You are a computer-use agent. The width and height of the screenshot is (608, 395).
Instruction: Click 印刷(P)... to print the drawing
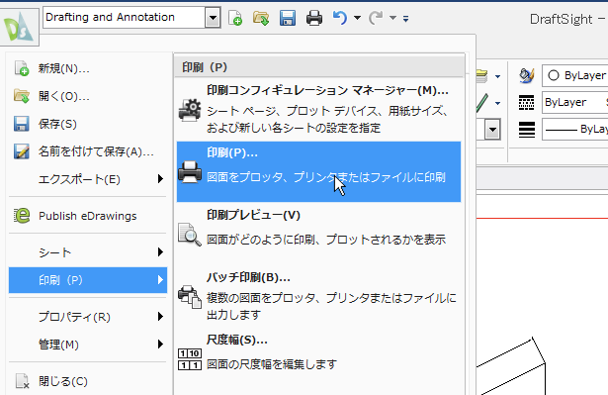coord(318,171)
